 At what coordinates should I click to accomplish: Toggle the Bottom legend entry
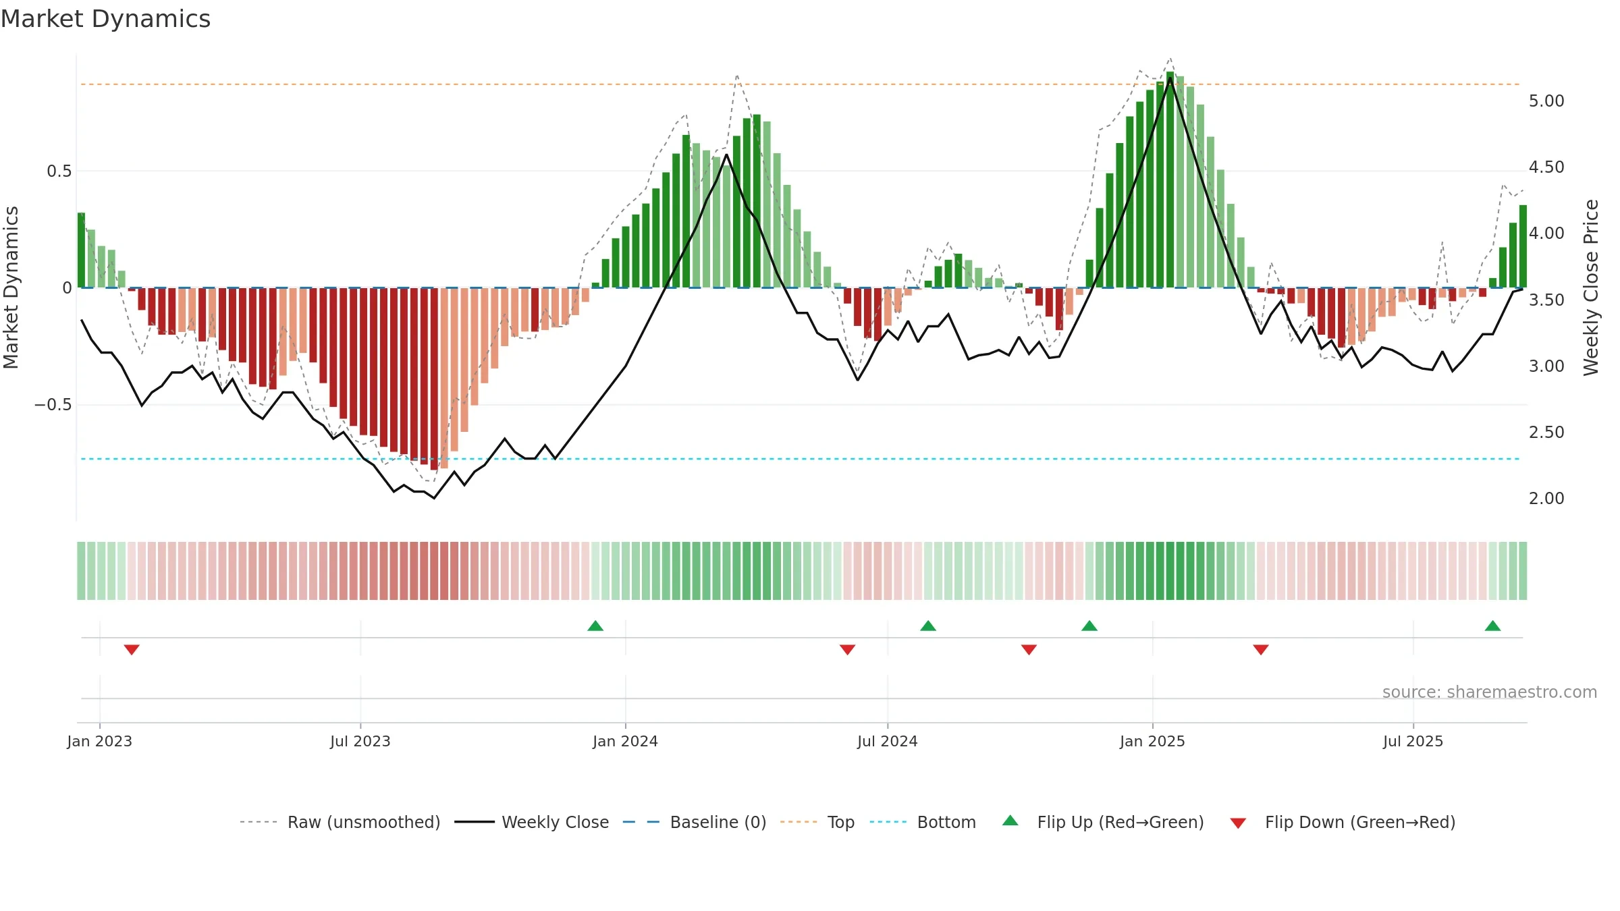tap(923, 822)
